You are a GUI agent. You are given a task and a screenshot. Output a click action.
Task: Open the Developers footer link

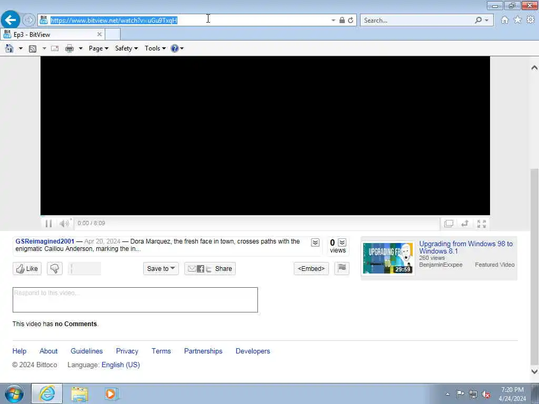tap(253, 351)
